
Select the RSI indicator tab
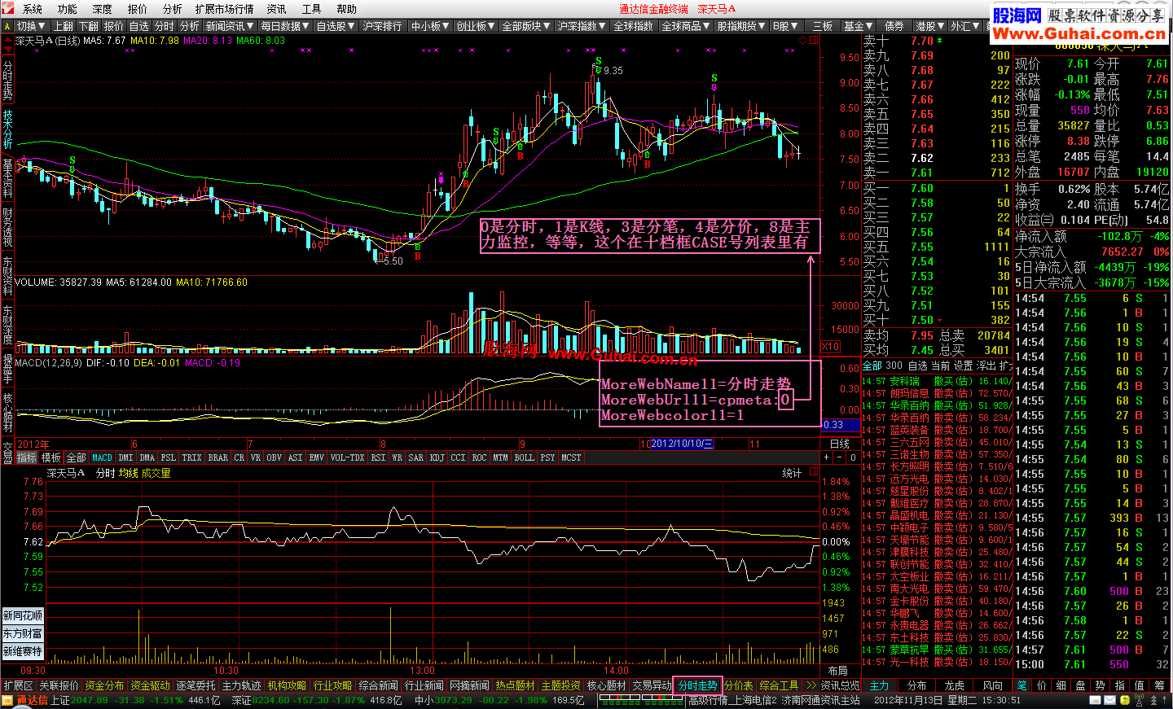coord(378,457)
